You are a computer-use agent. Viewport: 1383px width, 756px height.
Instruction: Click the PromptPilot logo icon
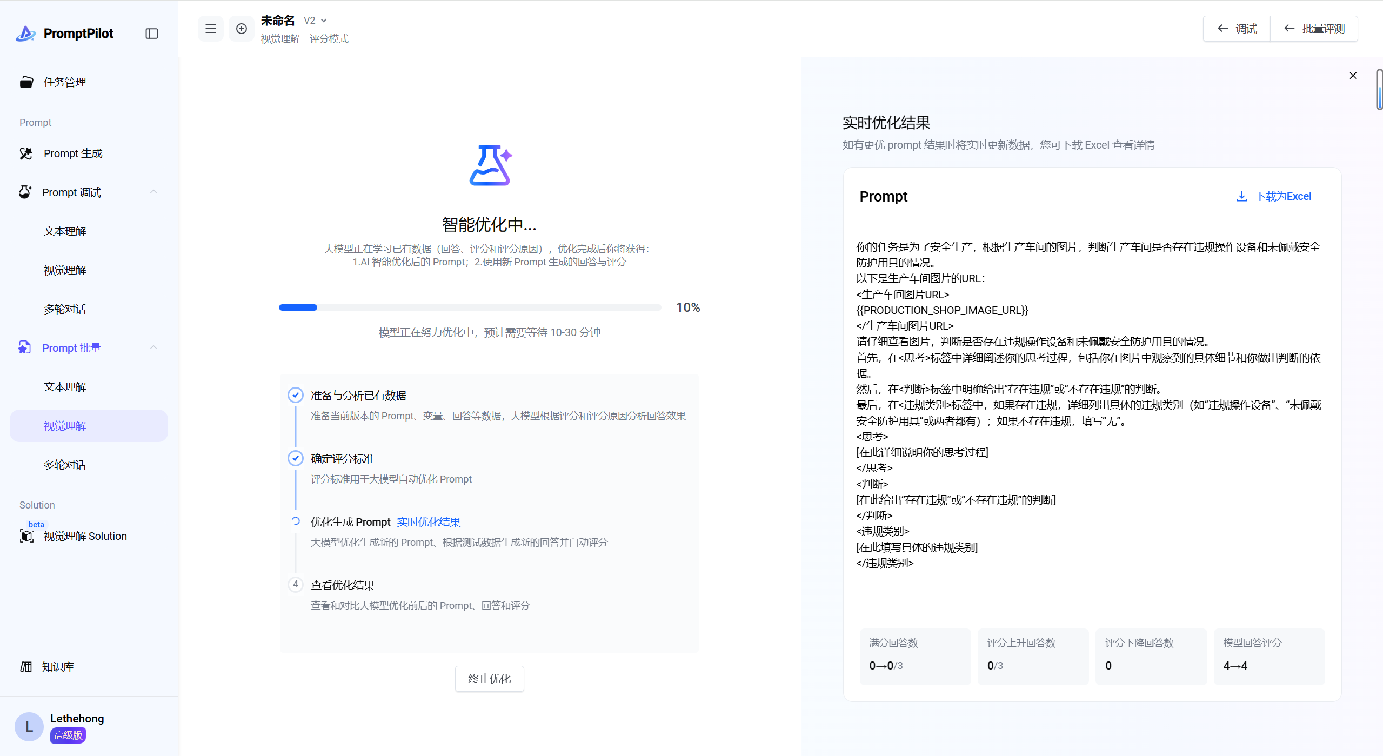[x=25, y=34]
